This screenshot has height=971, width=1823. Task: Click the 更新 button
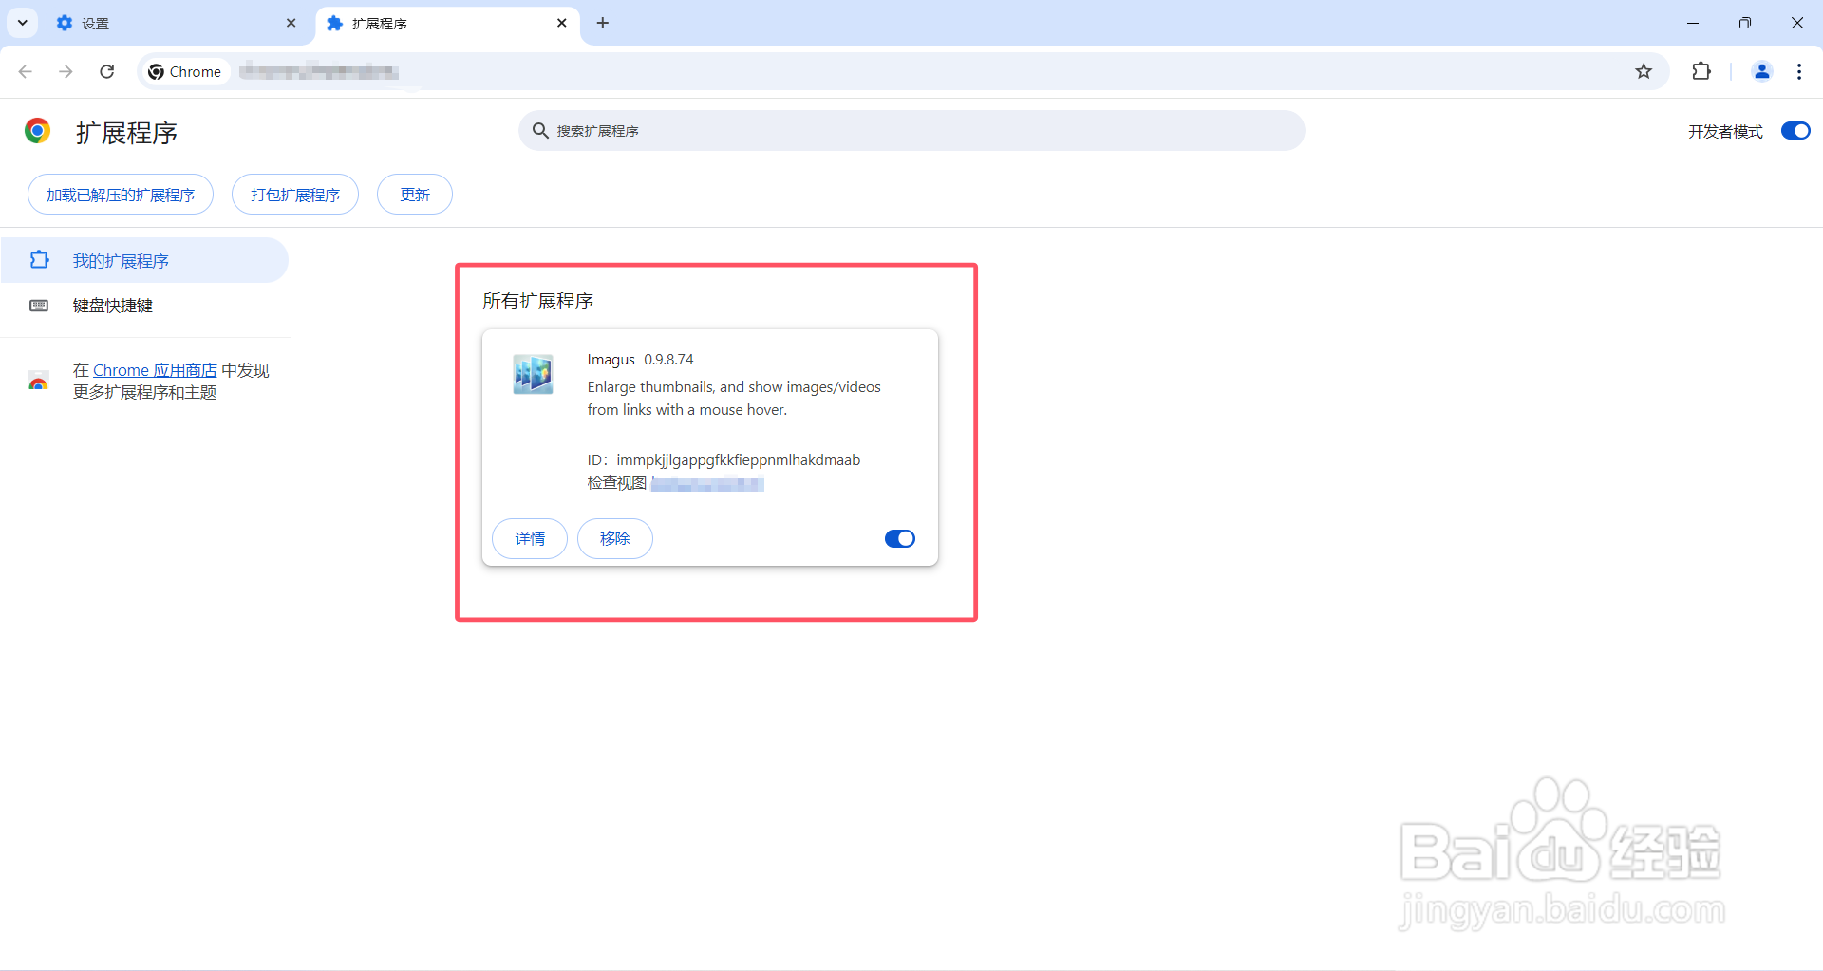coord(415,195)
